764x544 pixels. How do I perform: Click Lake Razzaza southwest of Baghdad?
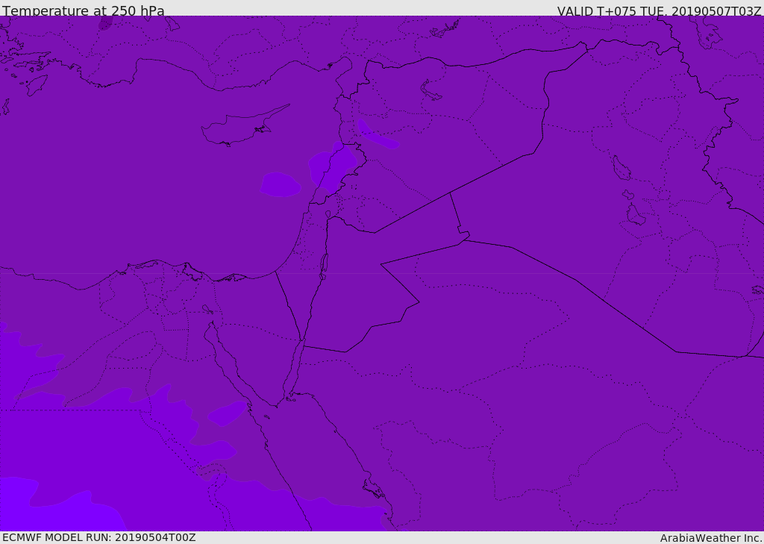coord(635,216)
